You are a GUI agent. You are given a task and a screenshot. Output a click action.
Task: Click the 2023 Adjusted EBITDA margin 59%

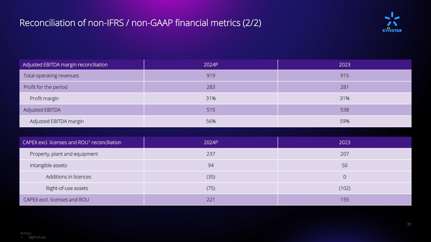(345, 121)
